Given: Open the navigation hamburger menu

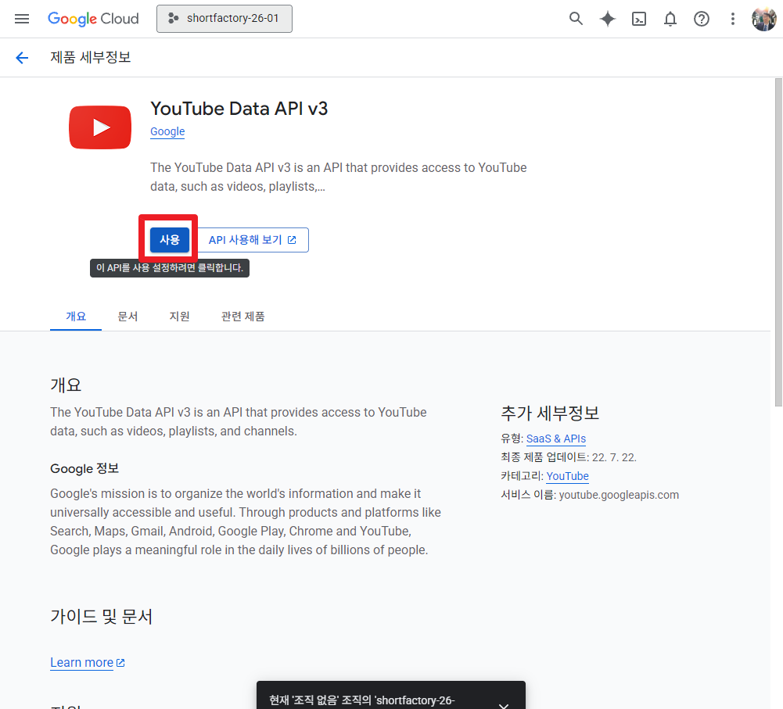Looking at the screenshot, I should click(21, 18).
